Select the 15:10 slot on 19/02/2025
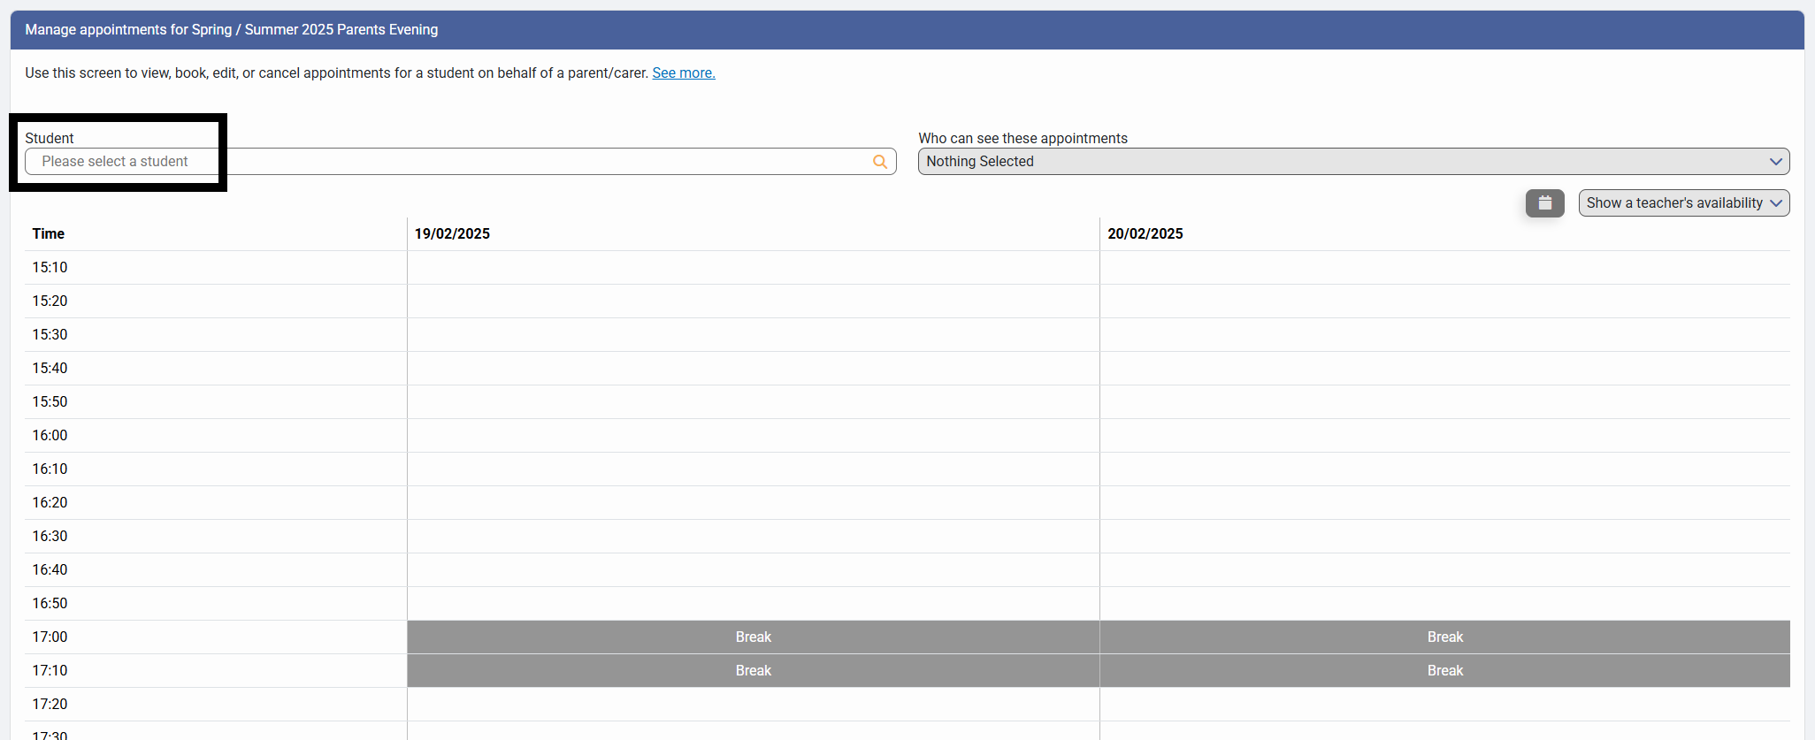 click(x=753, y=268)
